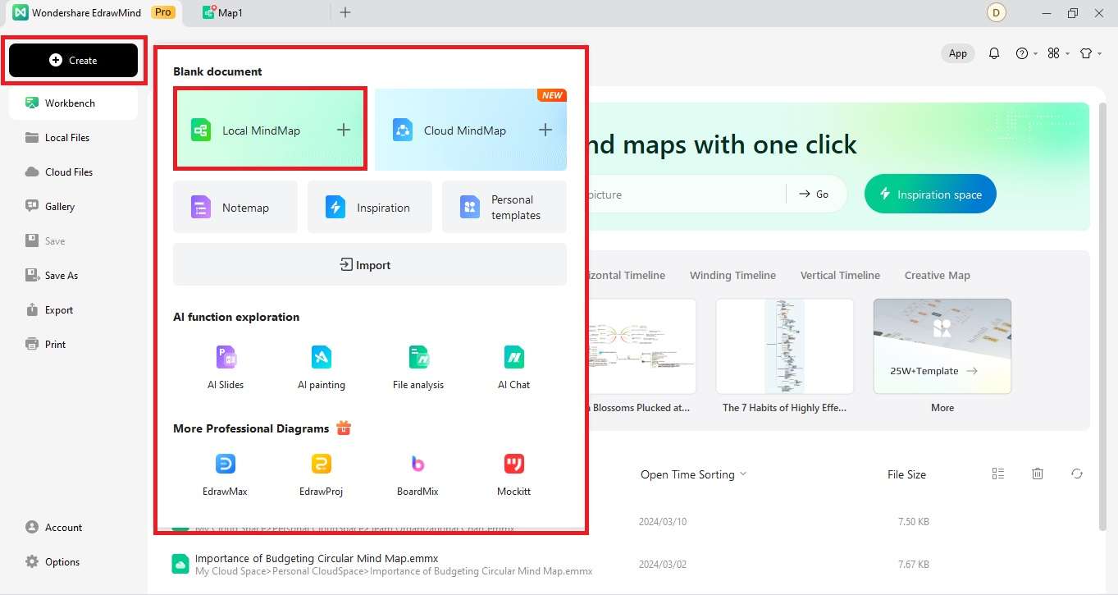Click the refresh icon
Image resolution: width=1118 pixels, height=595 pixels.
pos(1077,474)
